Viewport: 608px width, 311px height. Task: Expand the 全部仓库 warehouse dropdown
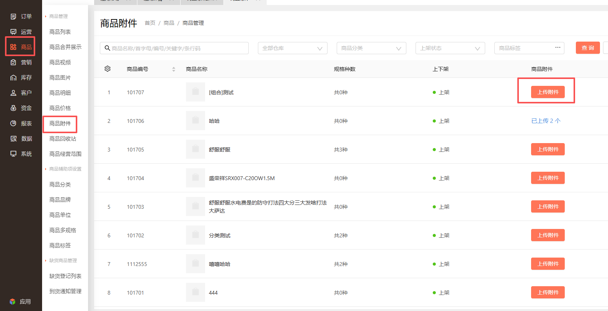293,48
